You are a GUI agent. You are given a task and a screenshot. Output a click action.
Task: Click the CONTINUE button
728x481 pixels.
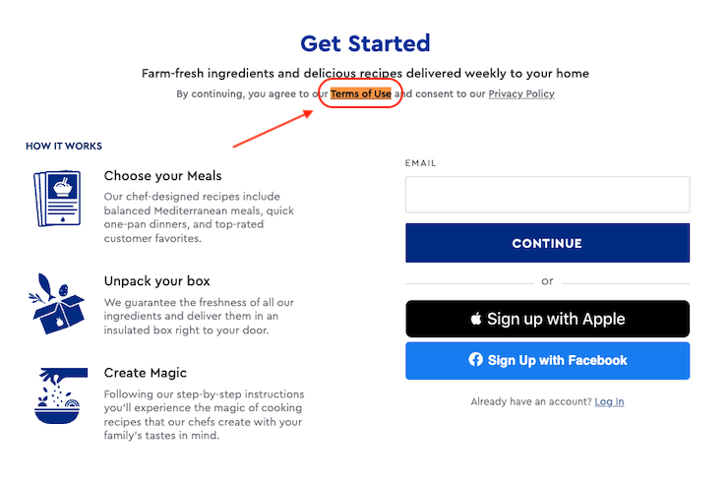click(547, 243)
